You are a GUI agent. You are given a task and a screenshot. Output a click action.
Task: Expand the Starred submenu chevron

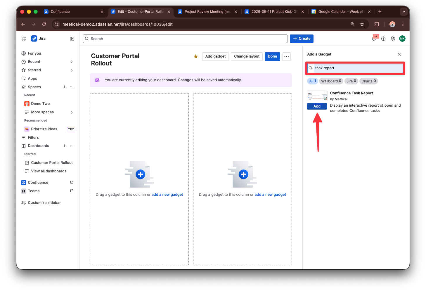coord(72,70)
